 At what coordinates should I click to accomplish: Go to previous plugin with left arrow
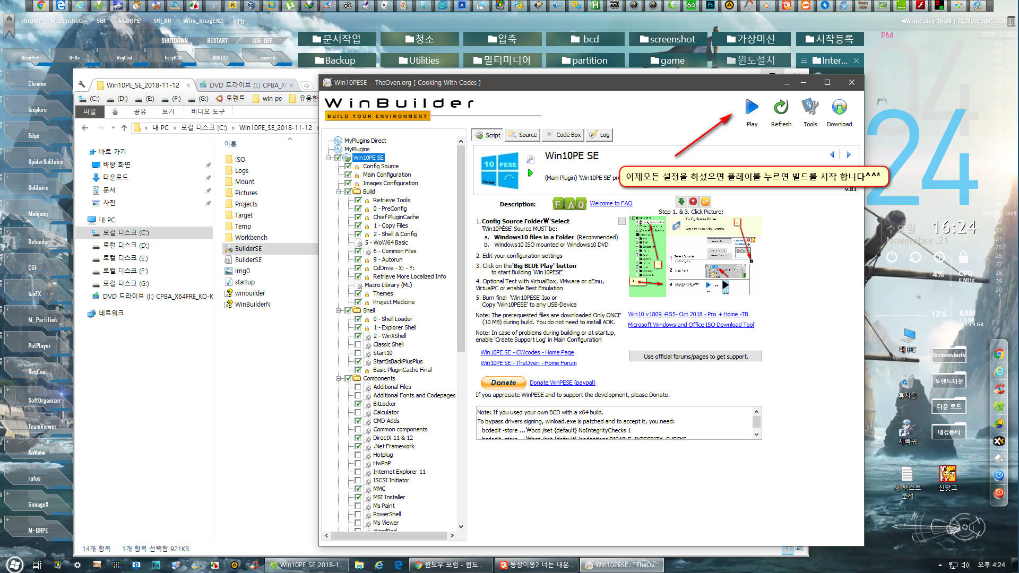coord(832,154)
